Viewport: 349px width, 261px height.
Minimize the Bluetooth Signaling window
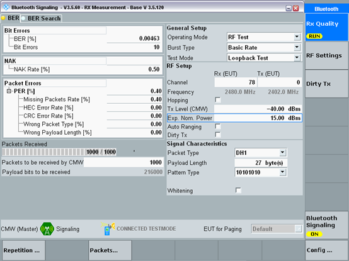click(x=289, y=8)
